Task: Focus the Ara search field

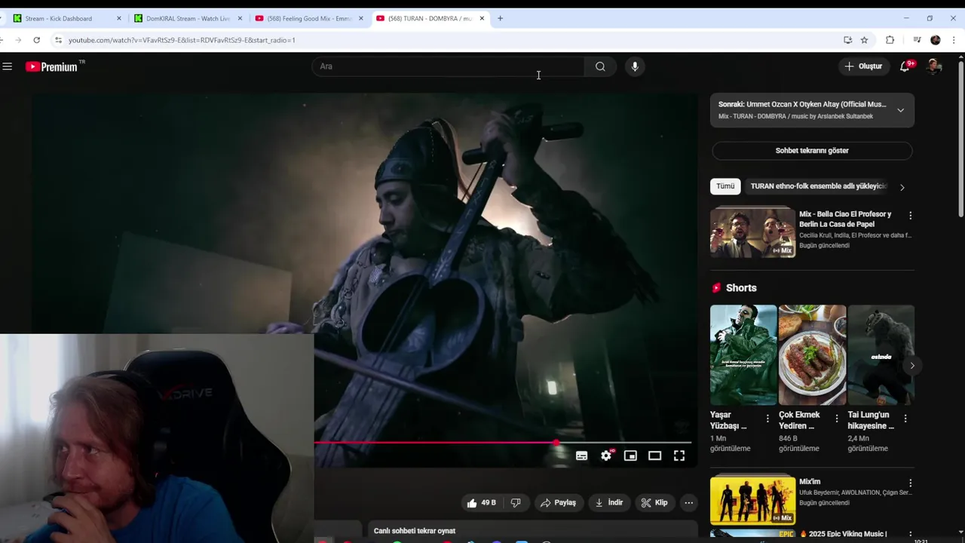Action: pyautogui.click(x=449, y=66)
